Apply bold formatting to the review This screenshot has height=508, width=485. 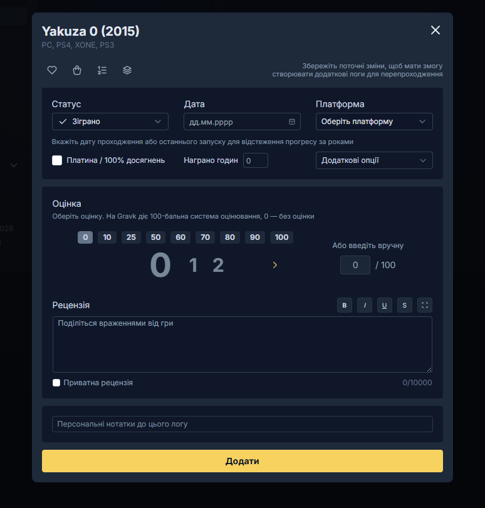345,305
